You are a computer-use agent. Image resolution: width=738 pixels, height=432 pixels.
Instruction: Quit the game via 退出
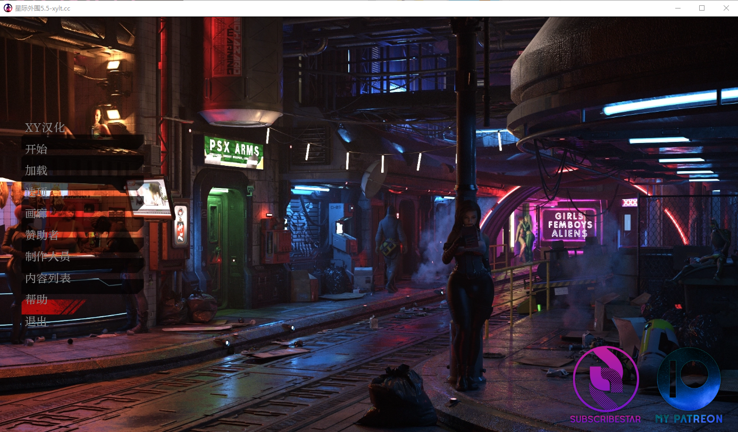click(36, 321)
